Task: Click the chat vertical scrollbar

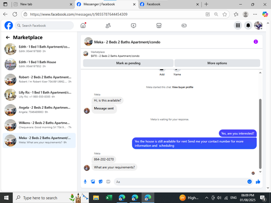Action: [x=260, y=134]
